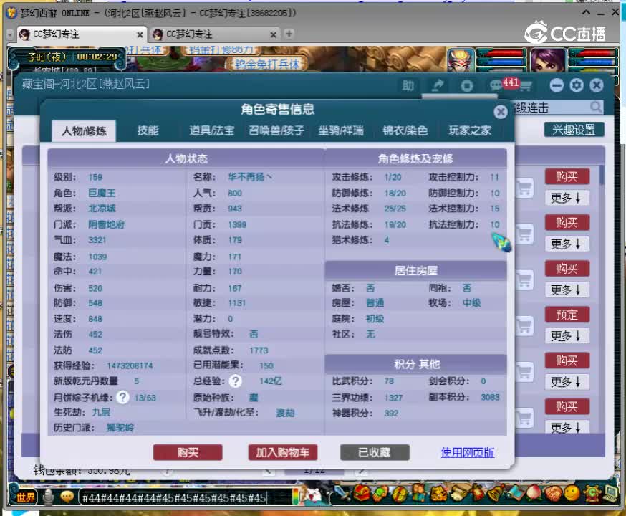Click the round stop-square icon in 藏宝阁 header
Image resolution: width=626 pixels, height=516 pixels.
click(467, 85)
